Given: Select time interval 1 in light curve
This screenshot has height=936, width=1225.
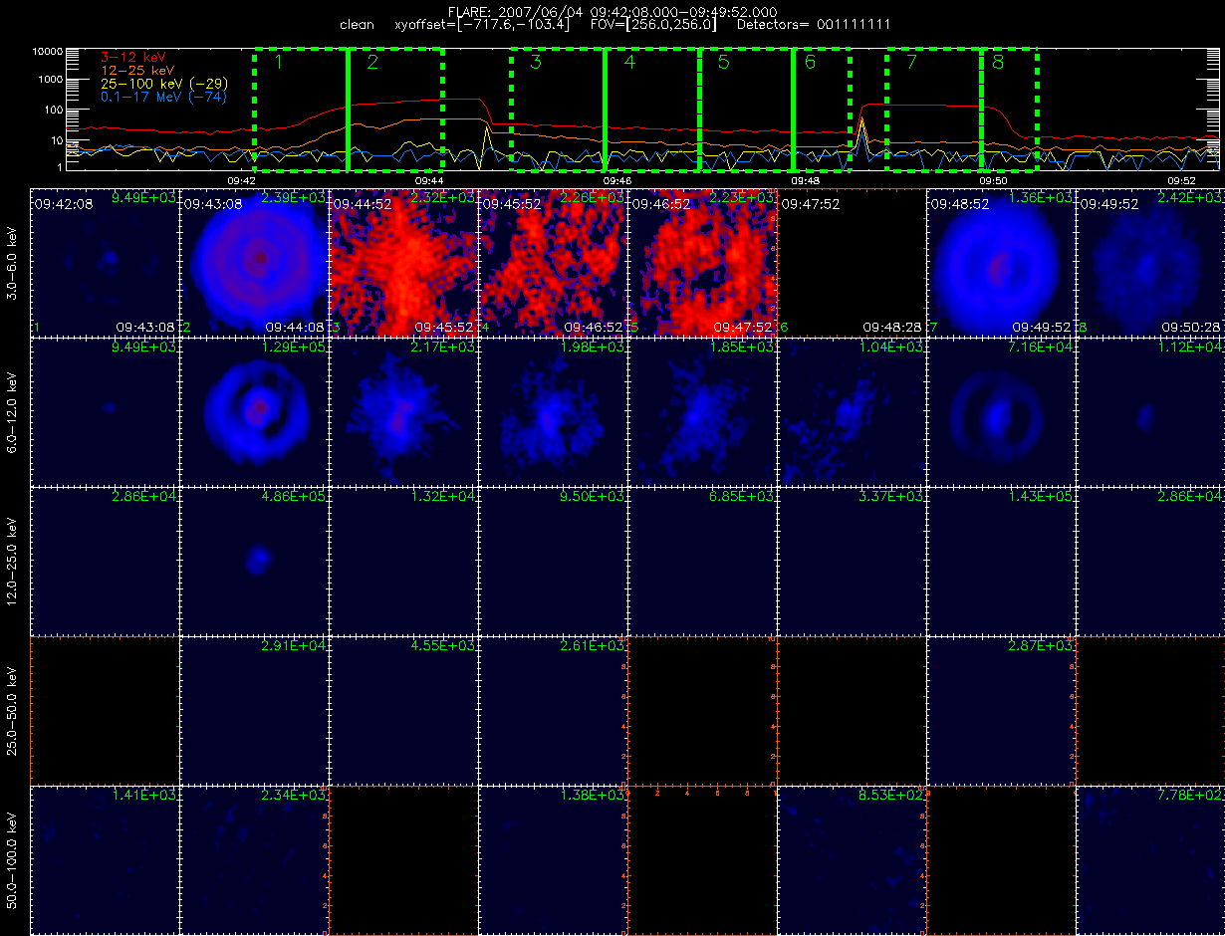Looking at the screenshot, I should pos(302,110).
